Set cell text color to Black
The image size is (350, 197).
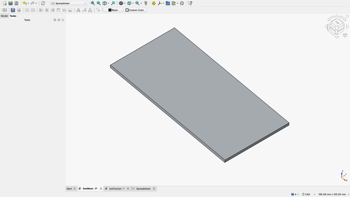click(x=113, y=10)
